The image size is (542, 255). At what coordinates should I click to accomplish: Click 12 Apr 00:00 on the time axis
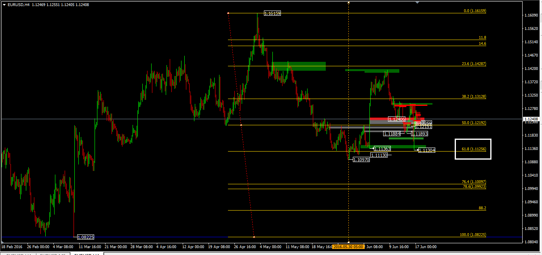[x=193, y=247]
